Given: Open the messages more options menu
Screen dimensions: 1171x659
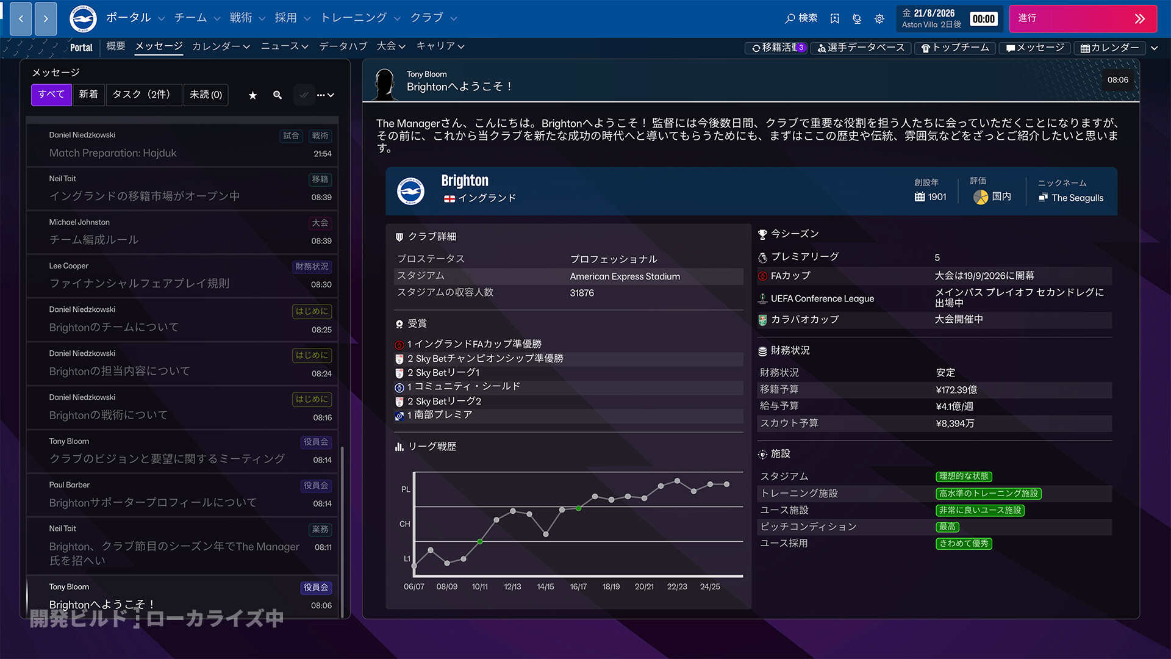Looking at the screenshot, I should [325, 95].
